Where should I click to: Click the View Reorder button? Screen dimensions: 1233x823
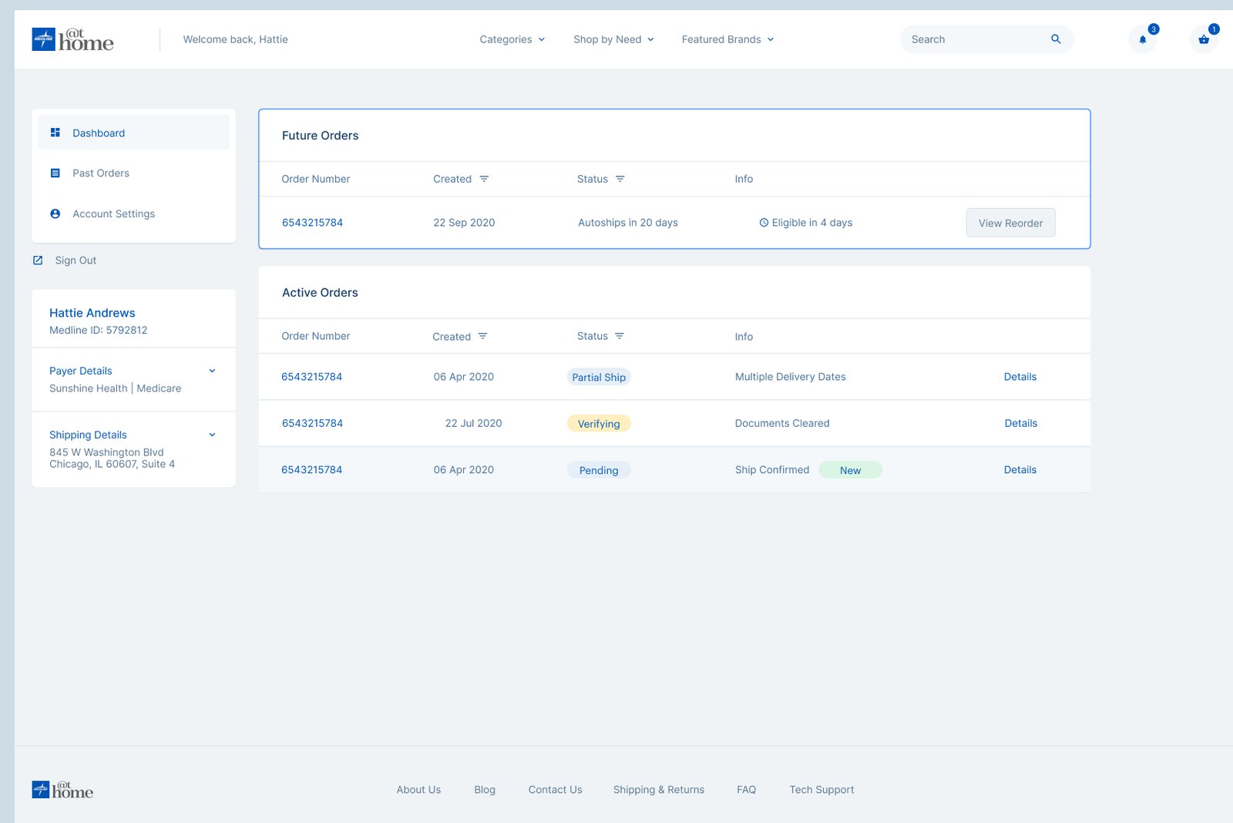(x=1010, y=223)
